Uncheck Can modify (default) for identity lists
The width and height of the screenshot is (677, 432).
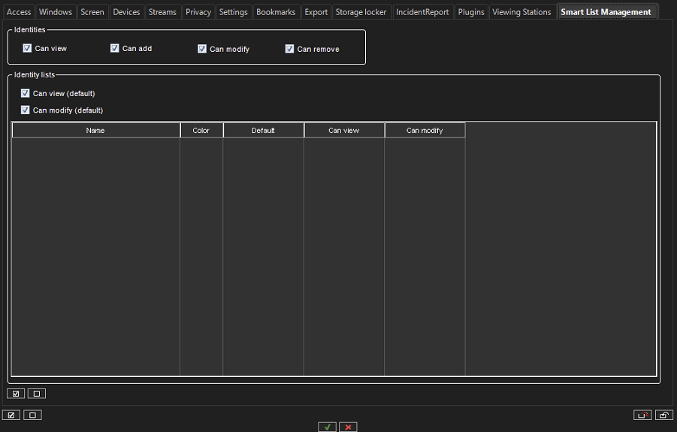[x=26, y=110]
